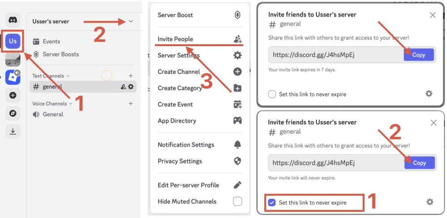
Task: Click the gear icon on the general text channel
Action: coord(131,87)
